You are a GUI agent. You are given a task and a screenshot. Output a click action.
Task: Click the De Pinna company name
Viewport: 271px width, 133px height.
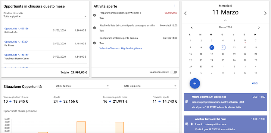tap(9, 45)
